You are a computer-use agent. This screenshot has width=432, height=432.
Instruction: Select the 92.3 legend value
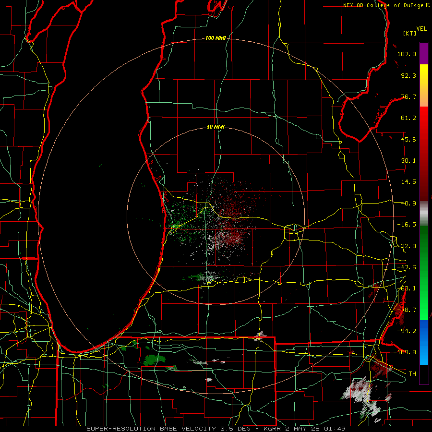408,75
